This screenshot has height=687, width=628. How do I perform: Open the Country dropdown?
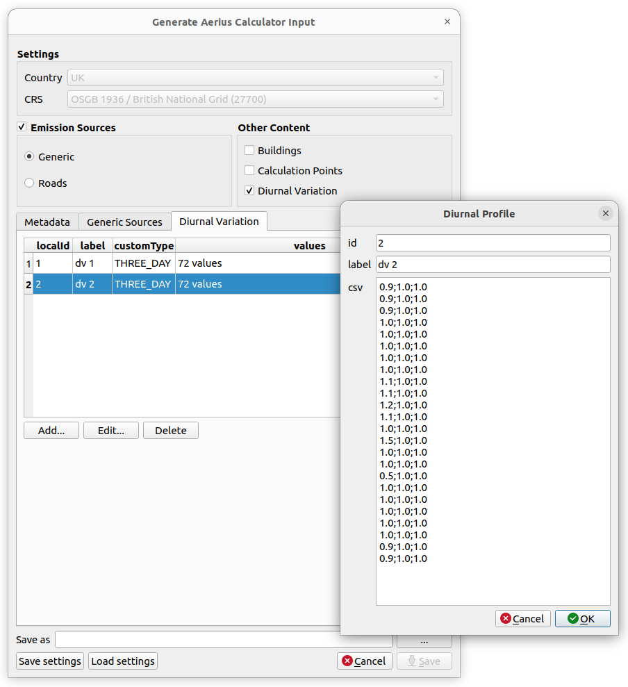coord(255,78)
